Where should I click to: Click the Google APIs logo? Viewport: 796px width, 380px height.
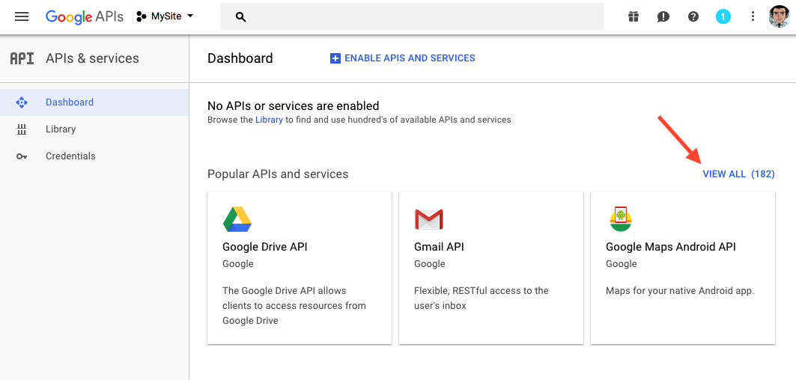[85, 16]
